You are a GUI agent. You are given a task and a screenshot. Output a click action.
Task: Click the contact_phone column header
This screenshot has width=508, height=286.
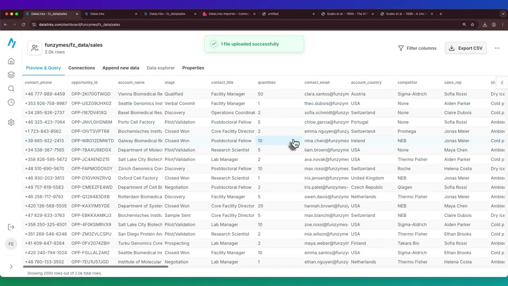click(x=38, y=83)
